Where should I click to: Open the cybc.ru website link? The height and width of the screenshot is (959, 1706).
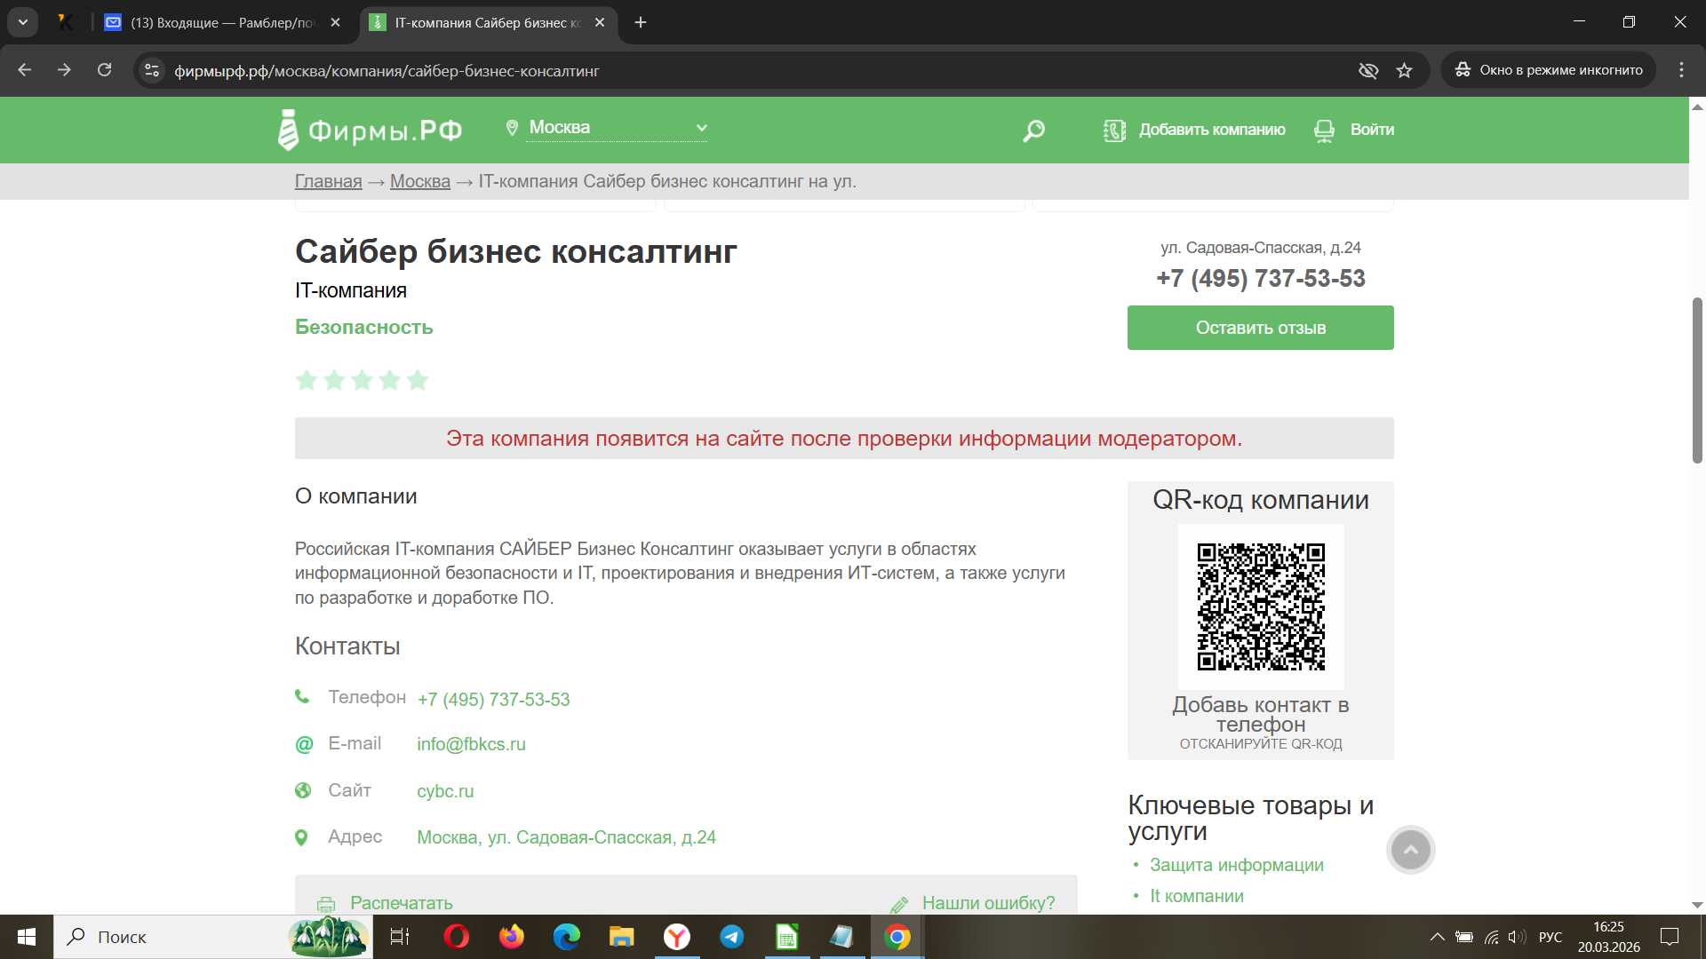pyautogui.click(x=445, y=791)
